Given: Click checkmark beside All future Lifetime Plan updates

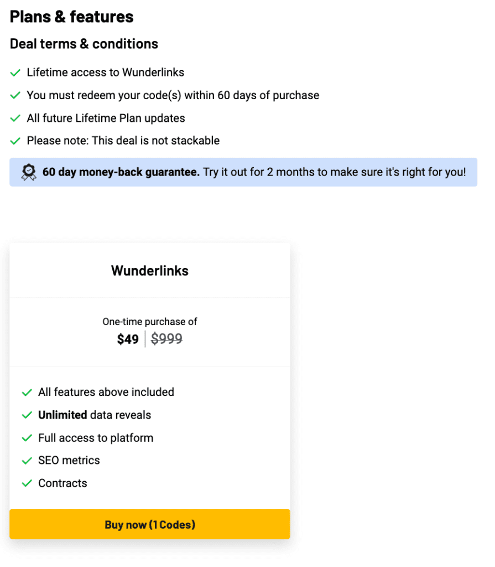Looking at the screenshot, I should click(15, 118).
